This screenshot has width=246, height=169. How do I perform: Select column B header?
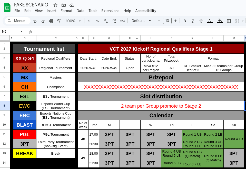point(25,38)
